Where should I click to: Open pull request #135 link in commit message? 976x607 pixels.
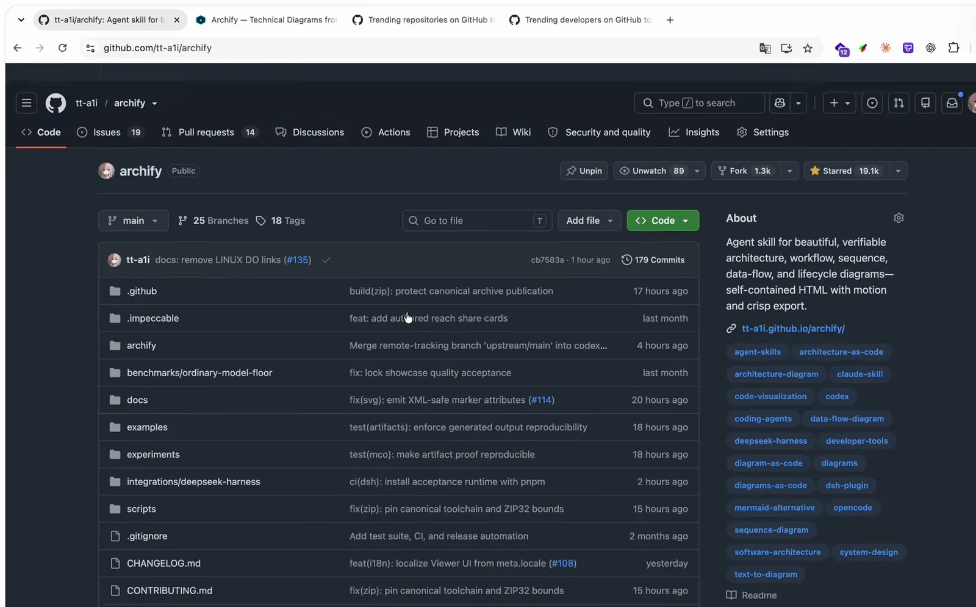click(298, 260)
